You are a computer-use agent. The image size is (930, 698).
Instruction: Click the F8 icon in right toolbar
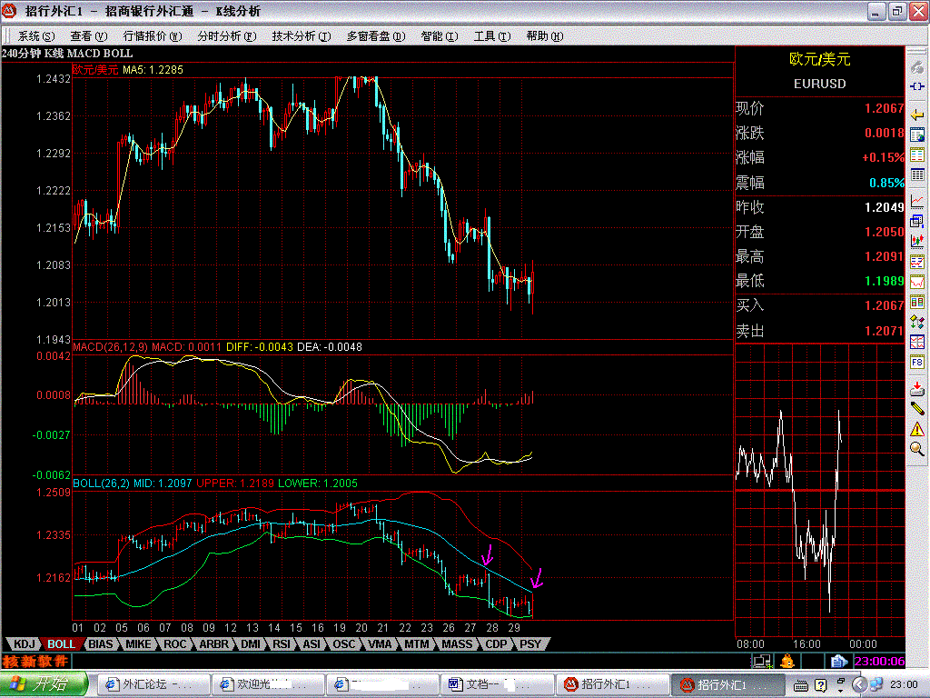click(917, 363)
